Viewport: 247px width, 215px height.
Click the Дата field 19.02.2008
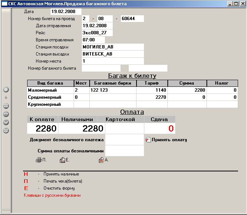(x=66, y=12)
